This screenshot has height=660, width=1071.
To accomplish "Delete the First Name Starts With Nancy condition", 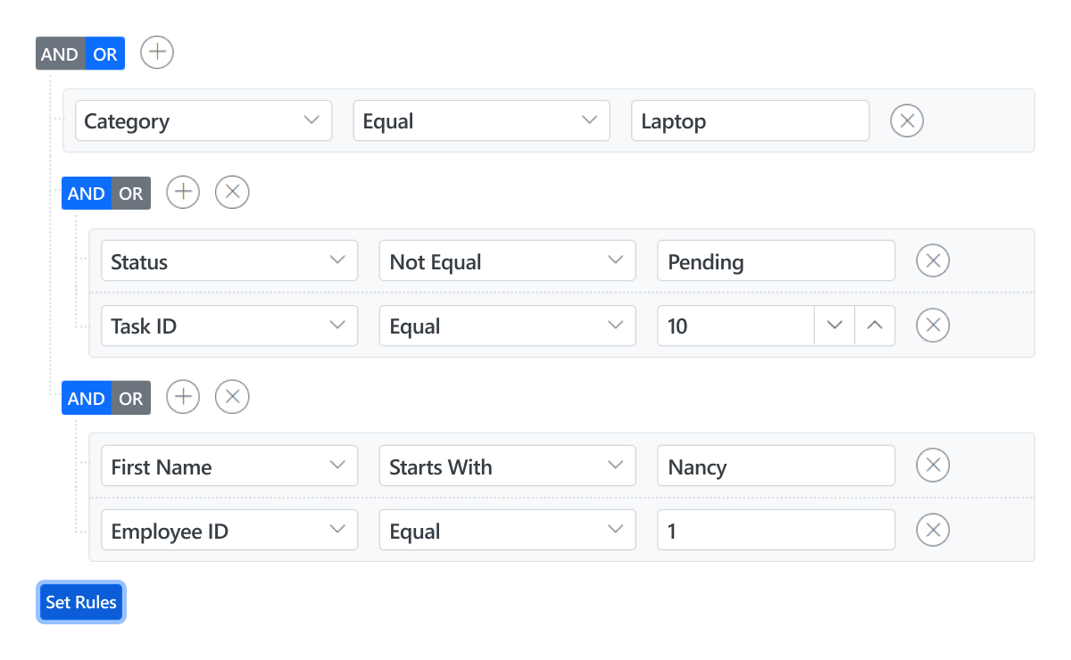I will click(933, 465).
